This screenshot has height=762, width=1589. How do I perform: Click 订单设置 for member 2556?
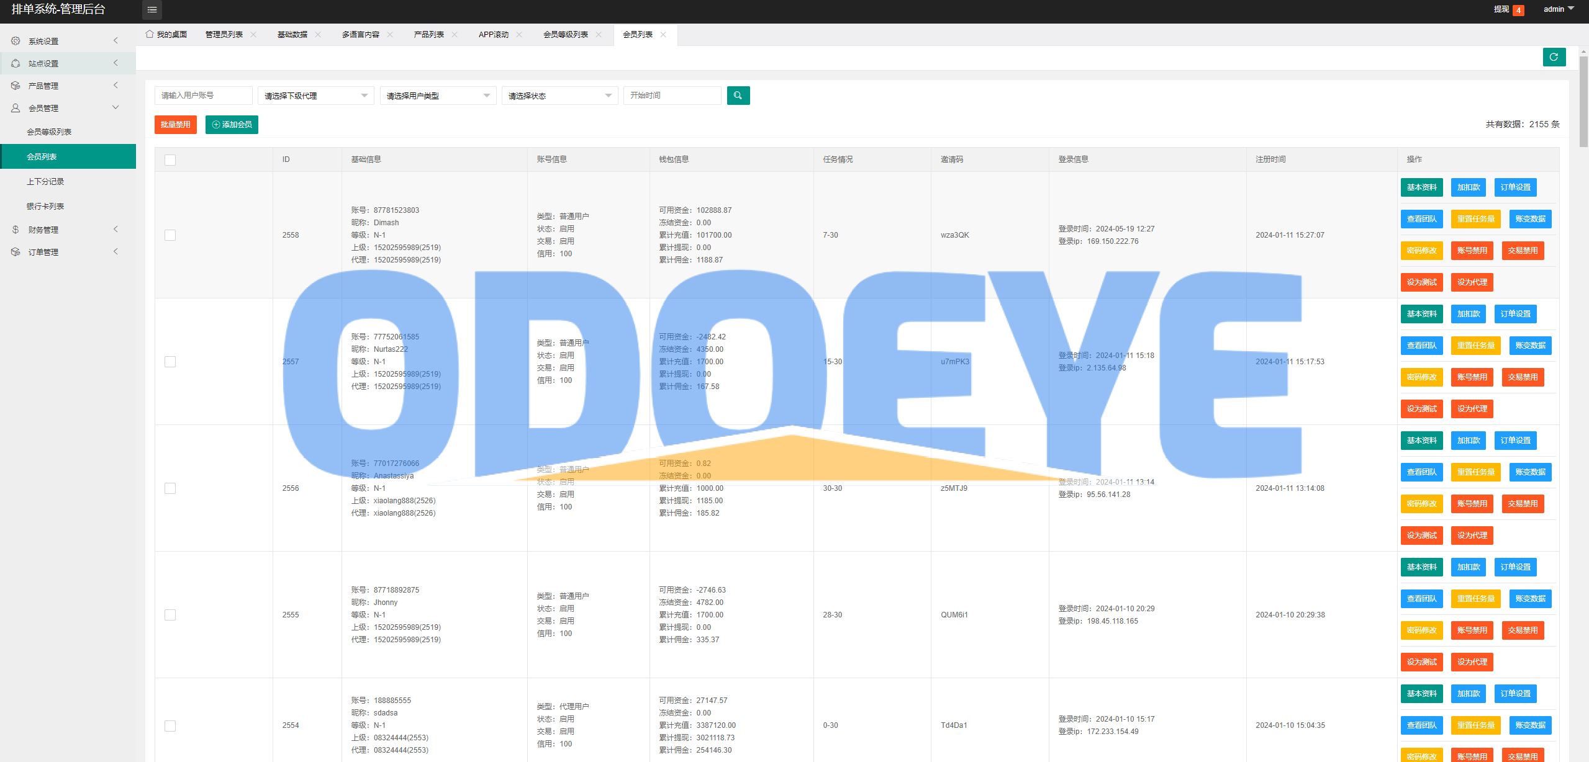click(1515, 441)
